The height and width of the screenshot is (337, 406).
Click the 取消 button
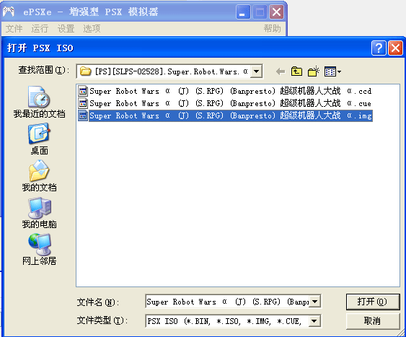373,321
